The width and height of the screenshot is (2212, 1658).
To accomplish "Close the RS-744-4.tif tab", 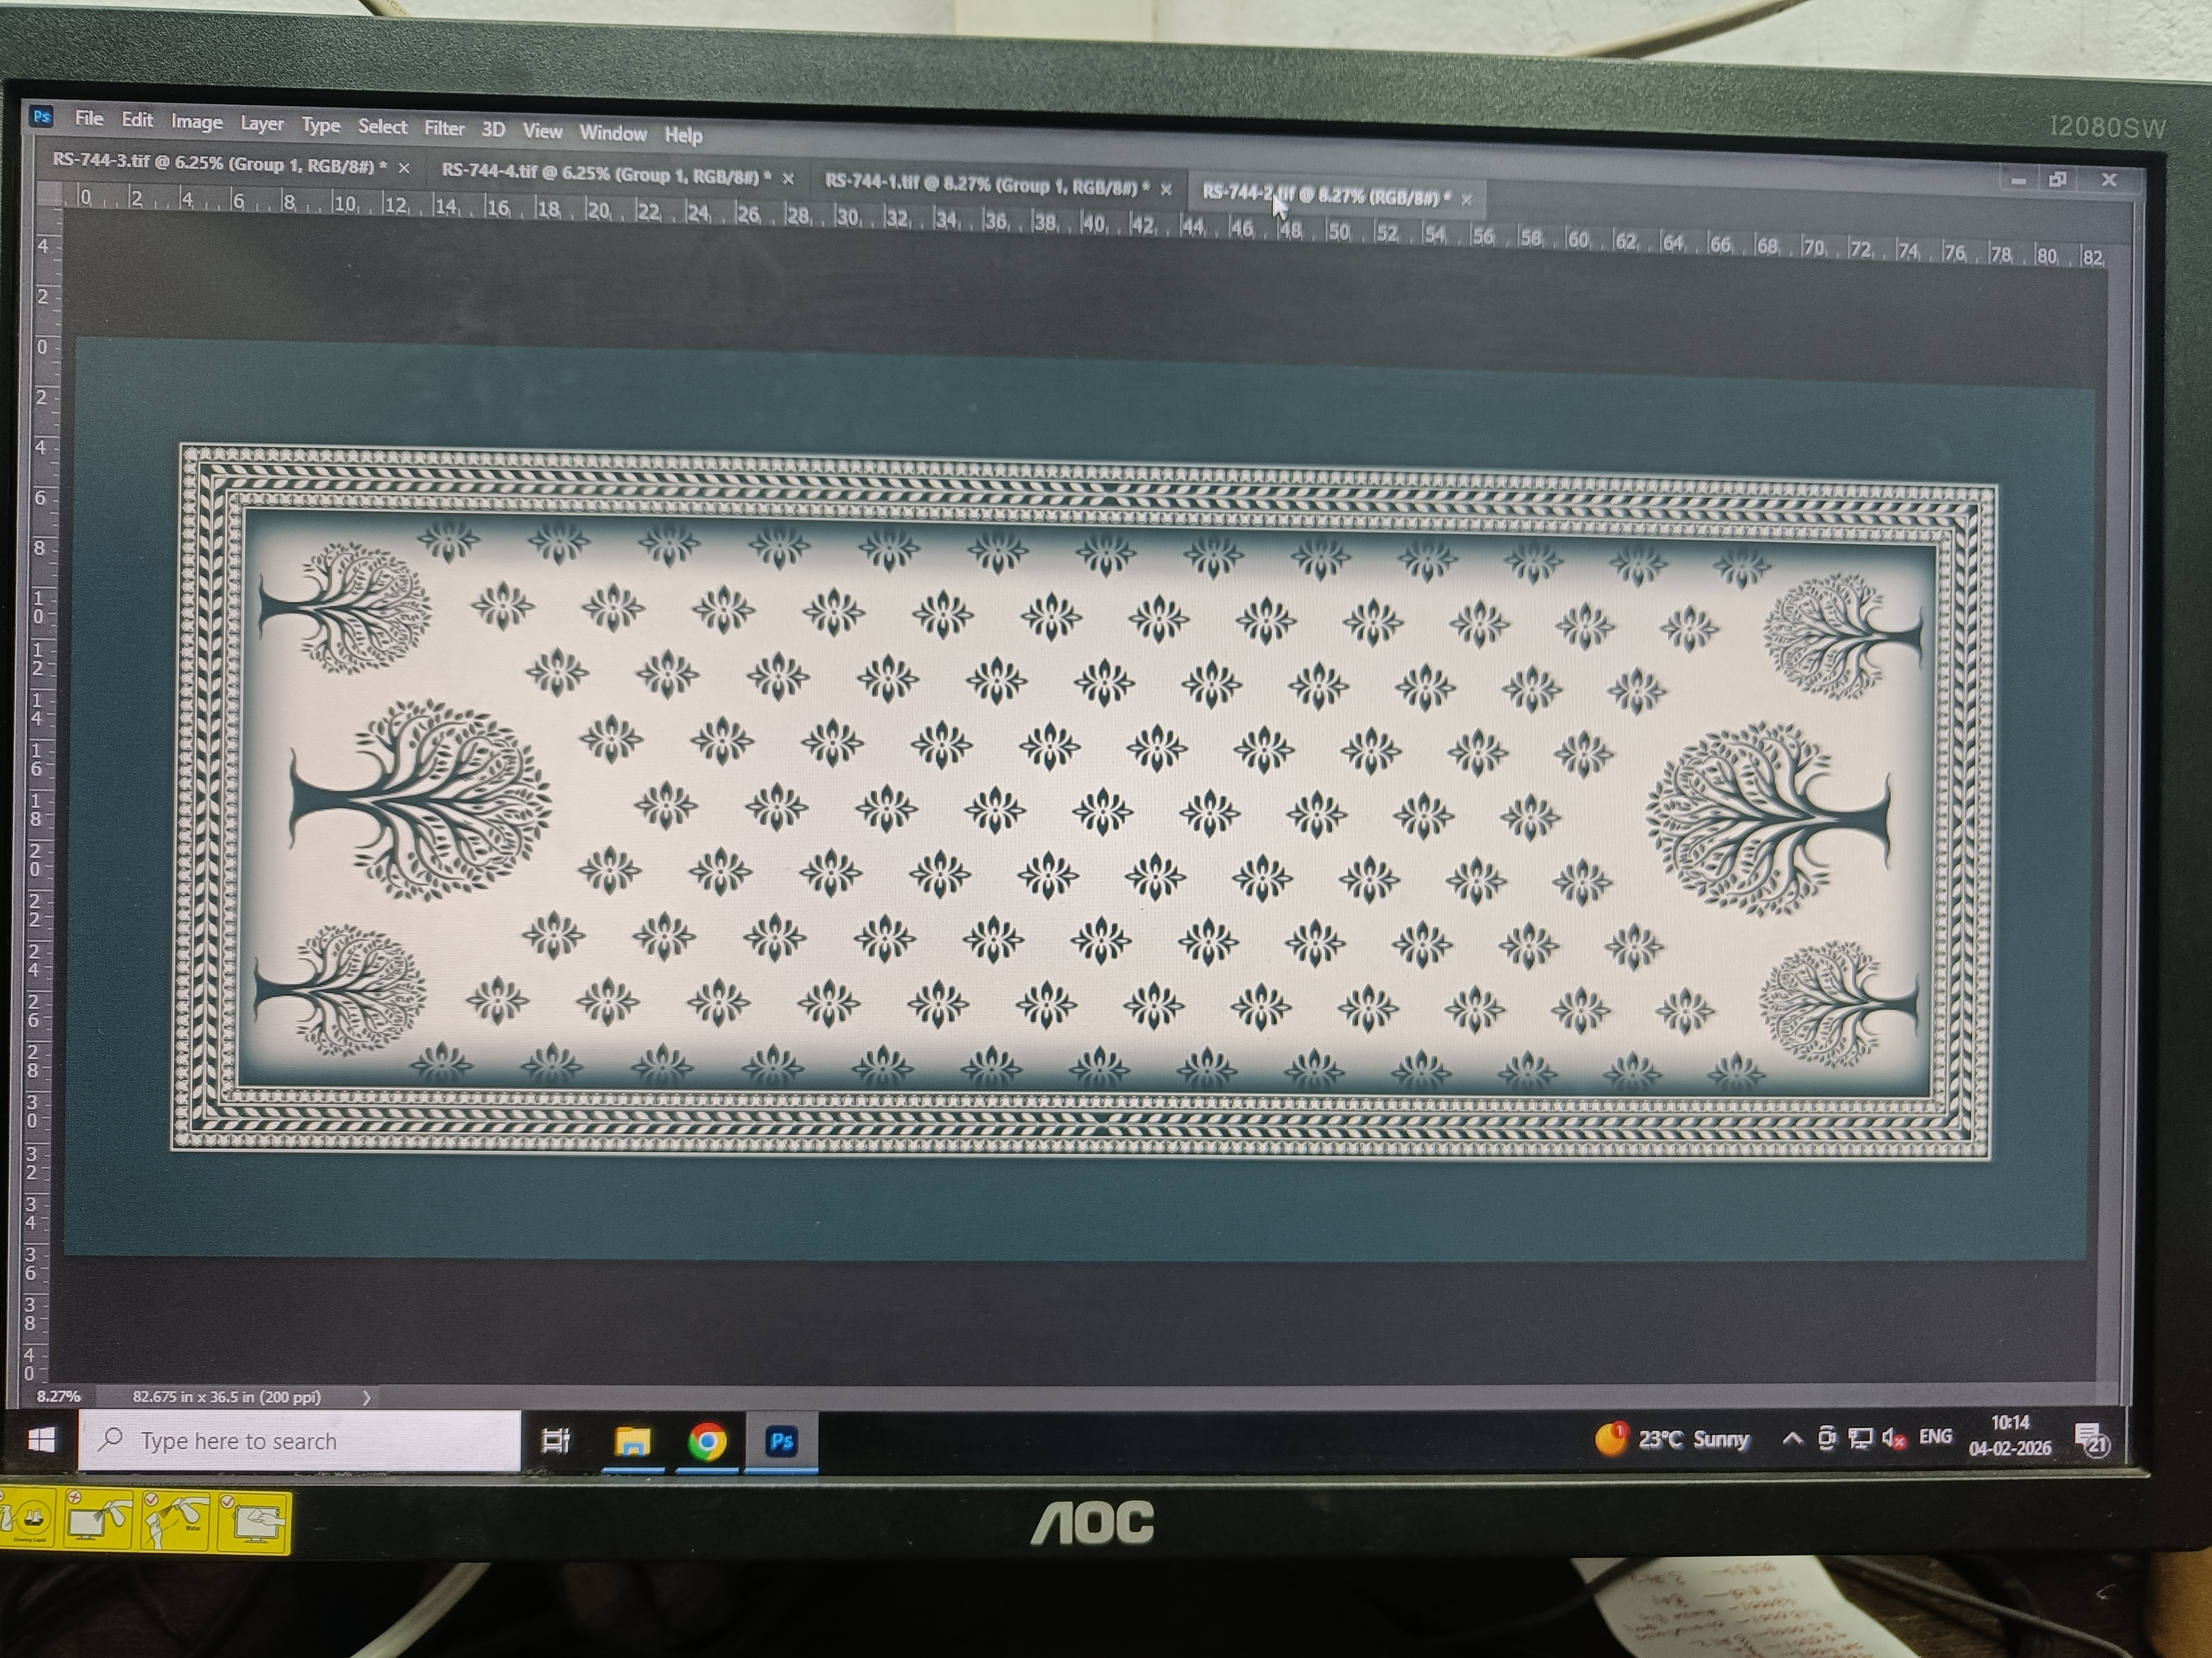I will click(788, 178).
